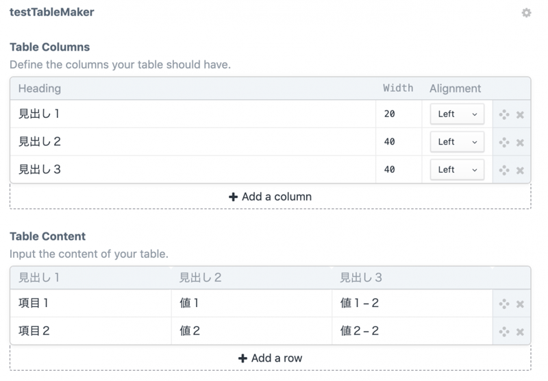Open the testTableMaker field settings gear
Screen dimensions: 548x381
[x=526, y=12]
